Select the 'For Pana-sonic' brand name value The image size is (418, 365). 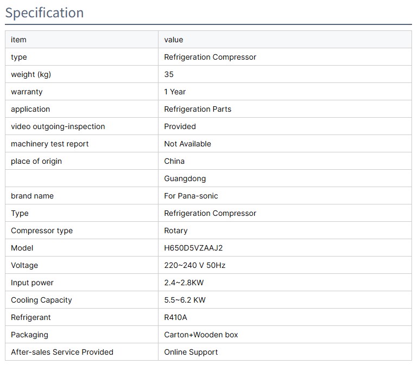pyautogui.click(x=191, y=196)
